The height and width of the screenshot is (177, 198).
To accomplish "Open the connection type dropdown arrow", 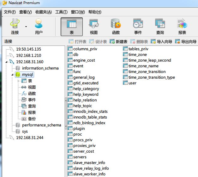I will 26,27.
